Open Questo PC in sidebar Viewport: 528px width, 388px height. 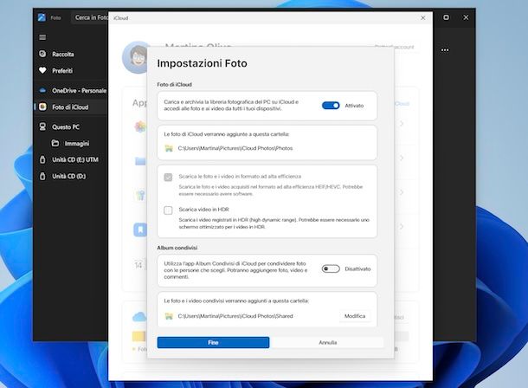(x=66, y=126)
